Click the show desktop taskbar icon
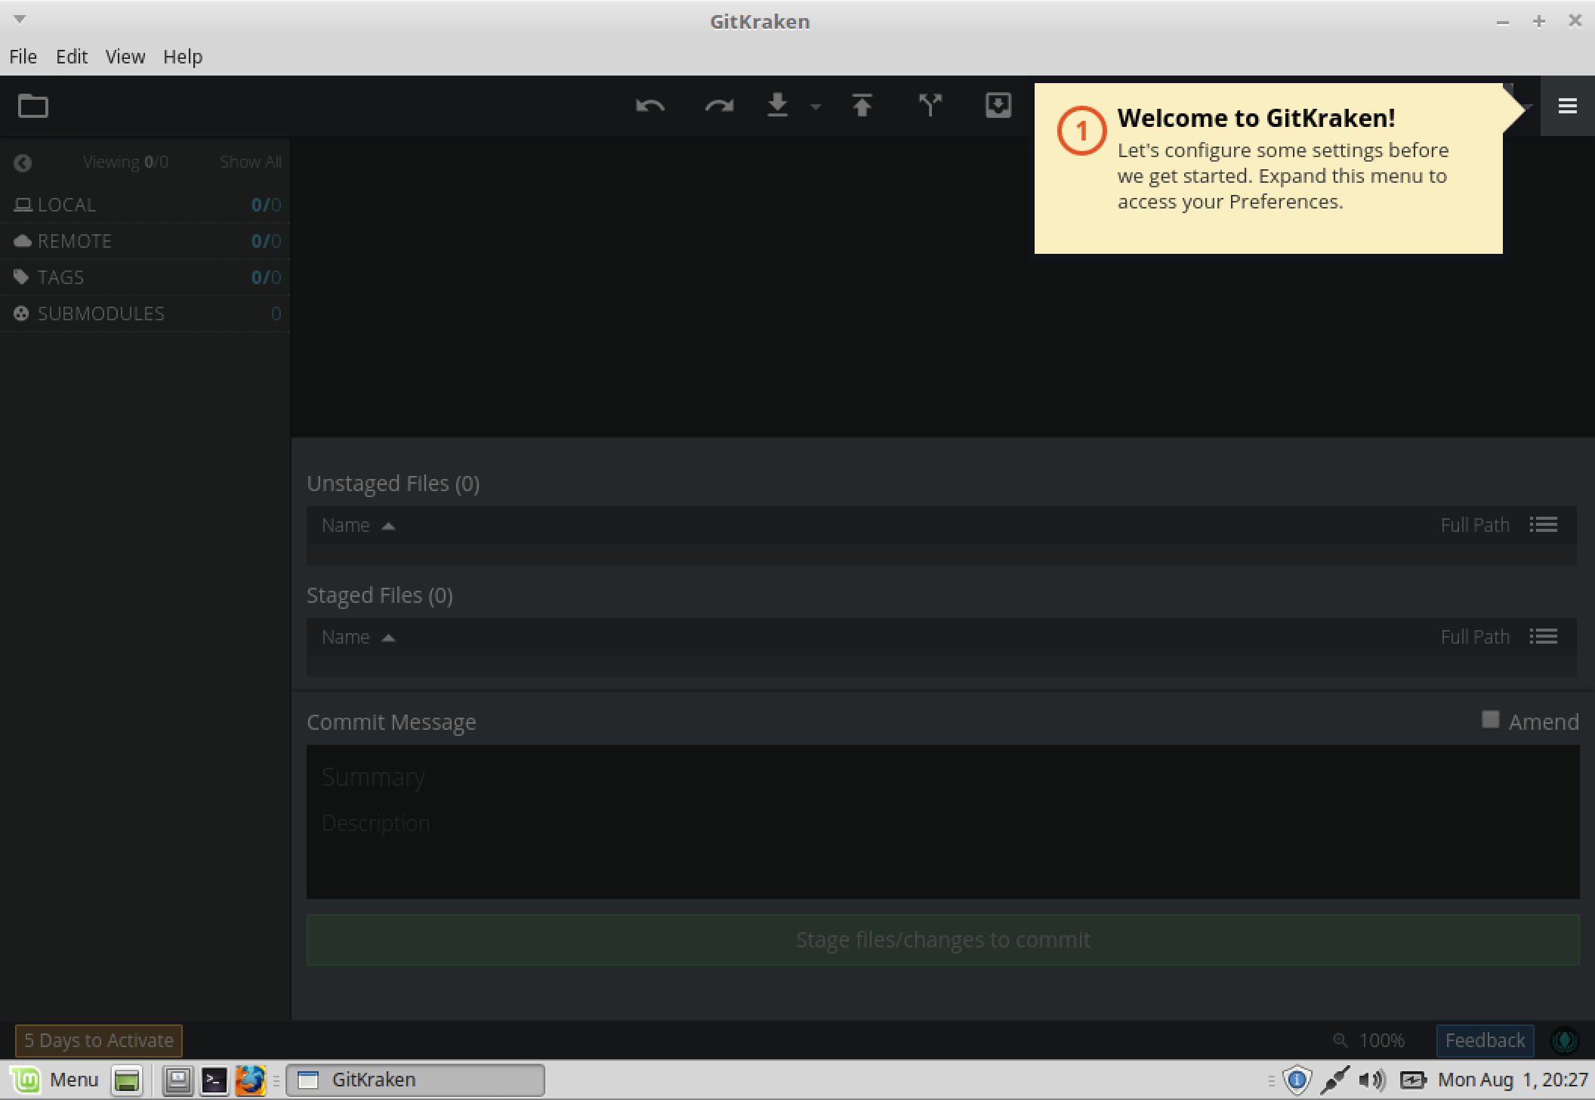Image resolution: width=1595 pixels, height=1100 pixels. click(127, 1080)
